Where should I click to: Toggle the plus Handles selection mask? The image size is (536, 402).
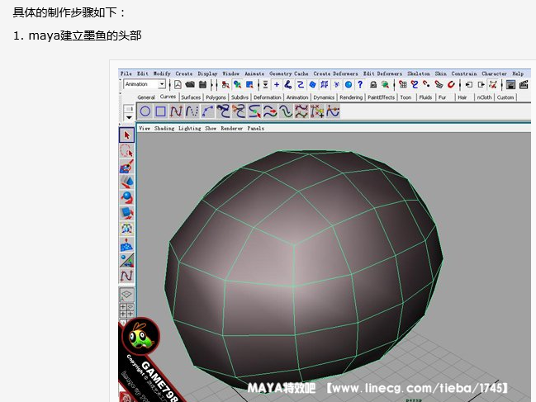coord(277,84)
